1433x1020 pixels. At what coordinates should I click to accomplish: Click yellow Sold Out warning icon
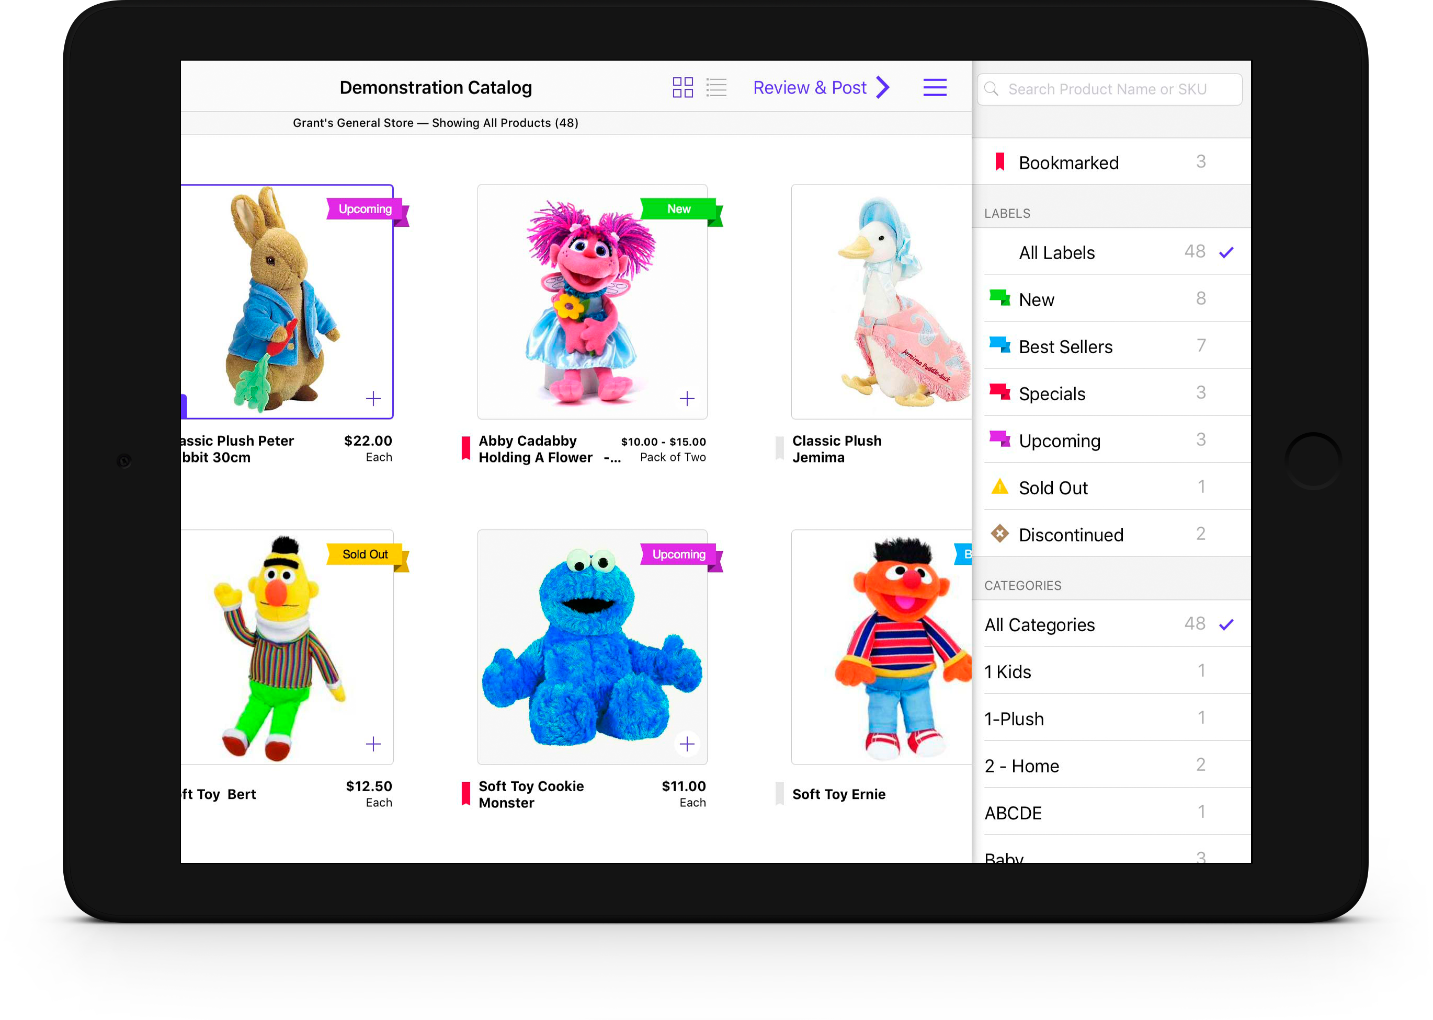click(999, 486)
